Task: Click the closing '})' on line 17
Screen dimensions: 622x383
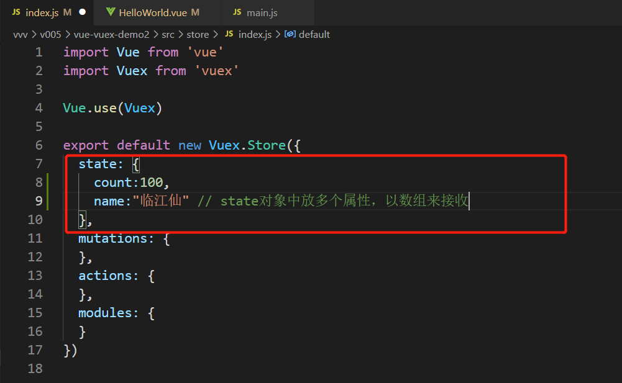Action: pos(71,351)
